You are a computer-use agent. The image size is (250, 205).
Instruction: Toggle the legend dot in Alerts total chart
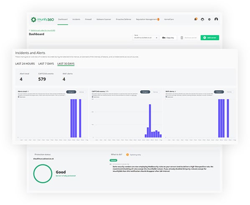[x=18, y=97]
